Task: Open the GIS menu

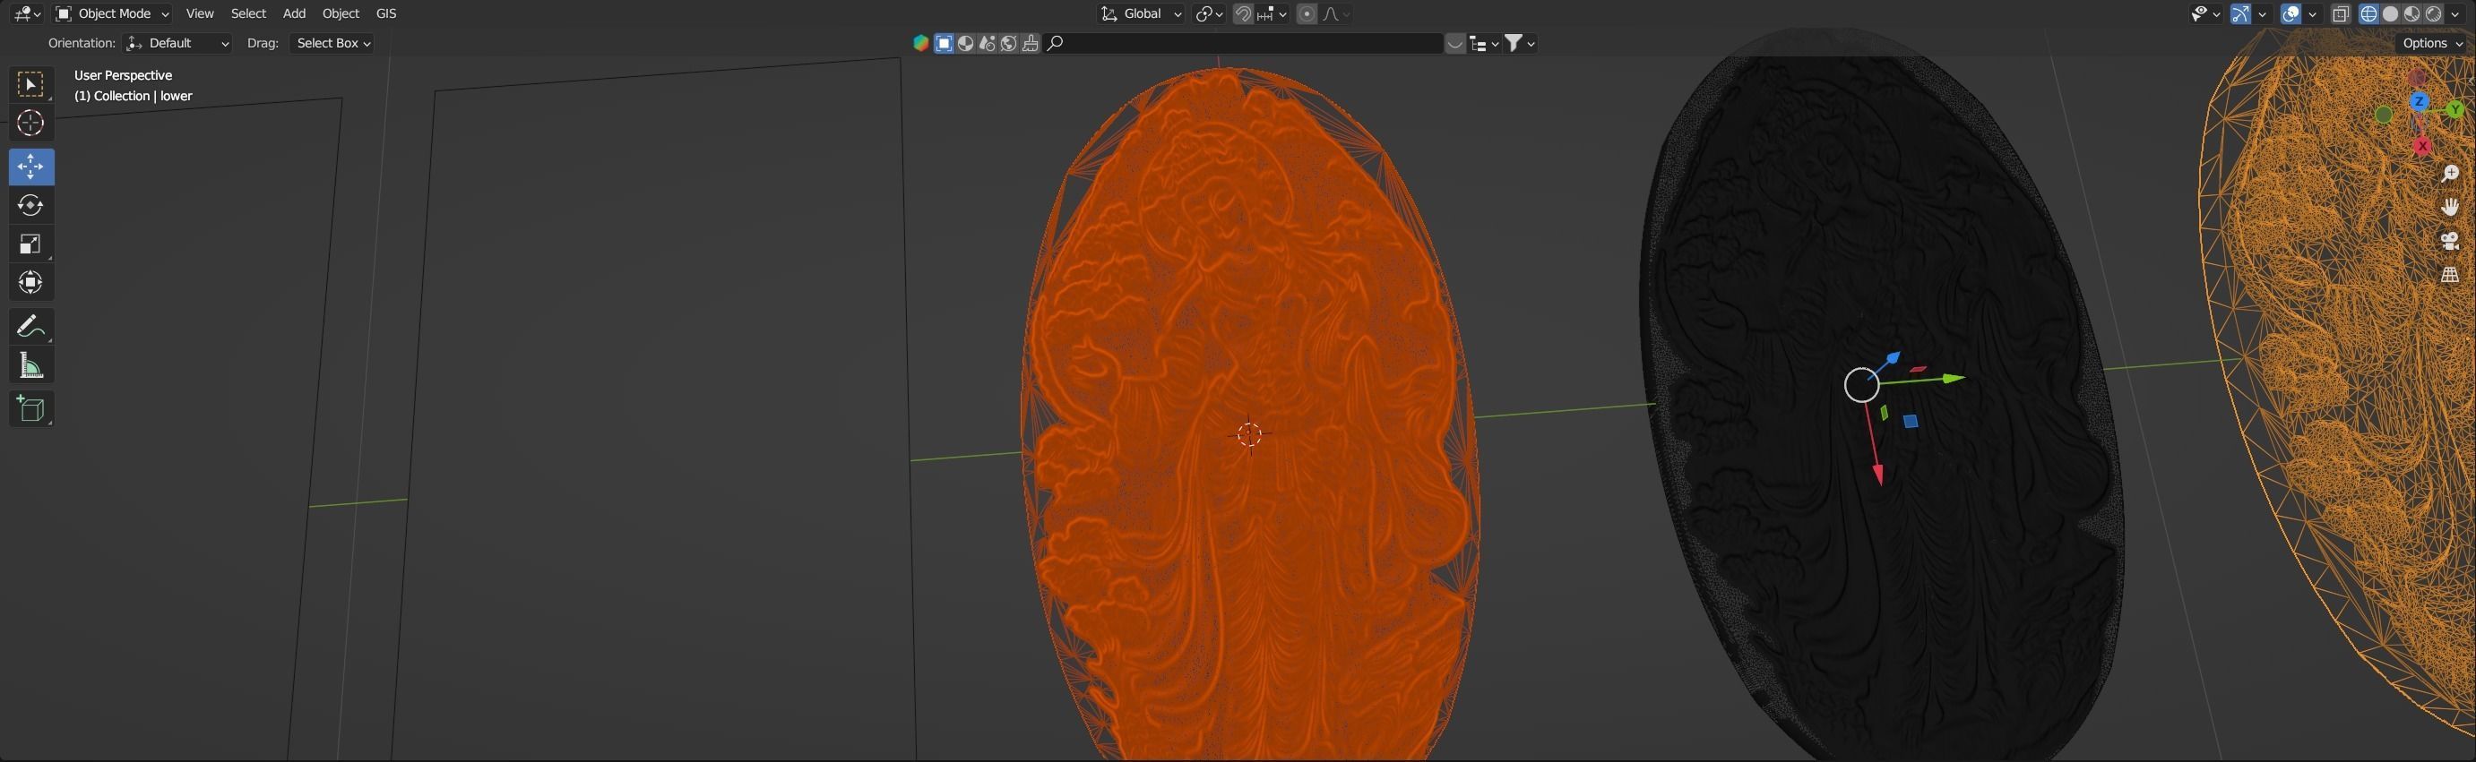Action: 385,13
